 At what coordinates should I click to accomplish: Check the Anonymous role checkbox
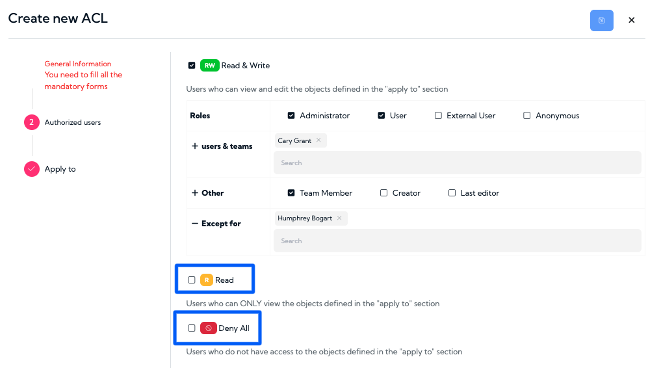(527, 115)
